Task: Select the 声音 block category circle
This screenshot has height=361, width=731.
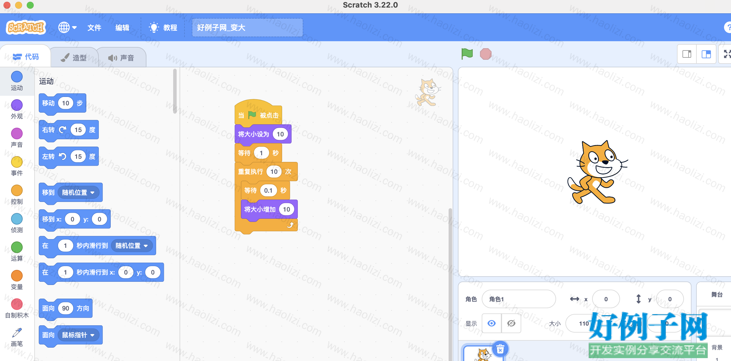Action: coord(17,133)
